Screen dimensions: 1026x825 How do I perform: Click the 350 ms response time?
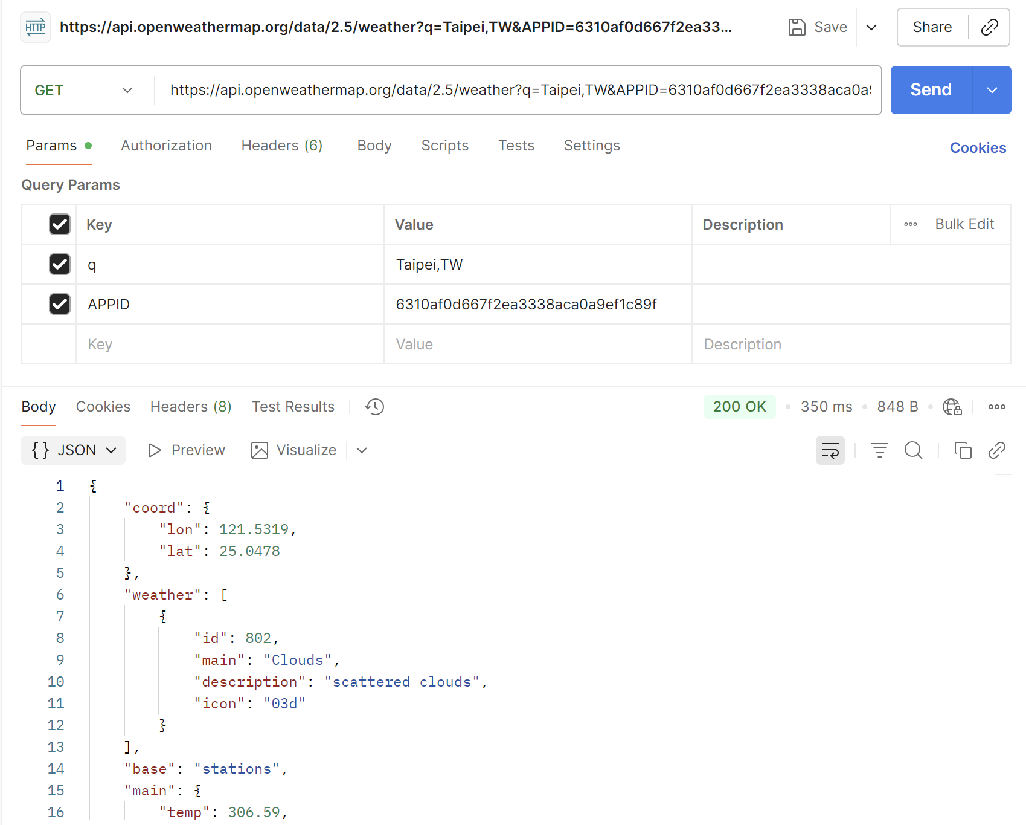click(x=827, y=407)
